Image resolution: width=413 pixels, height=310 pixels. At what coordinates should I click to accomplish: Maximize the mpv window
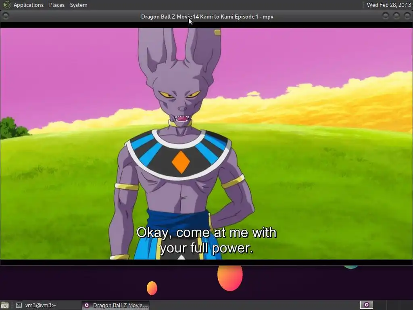396,16
